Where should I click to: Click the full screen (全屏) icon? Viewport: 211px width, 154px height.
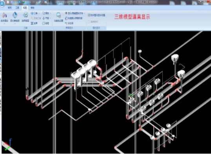pyautogui.click(x=32, y=24)
